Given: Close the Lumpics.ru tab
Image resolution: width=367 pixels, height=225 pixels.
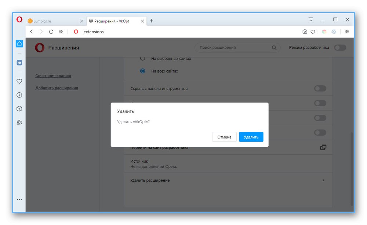Looking at the screenshot, I should 81,21.
